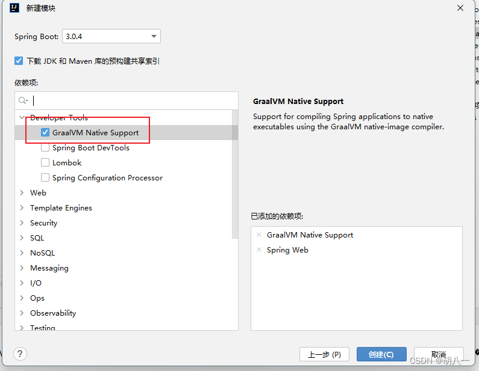
Task: Expand the I/O category
Action: pyautogui.click(x=22, y=283)
